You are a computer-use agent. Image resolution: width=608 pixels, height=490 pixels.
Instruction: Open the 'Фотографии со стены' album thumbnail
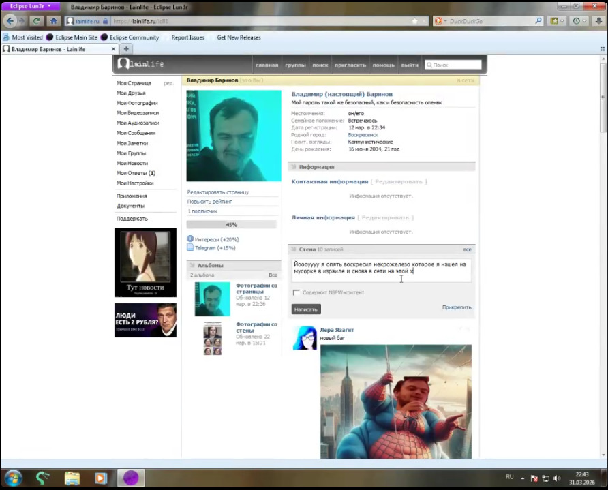(212, 339)
